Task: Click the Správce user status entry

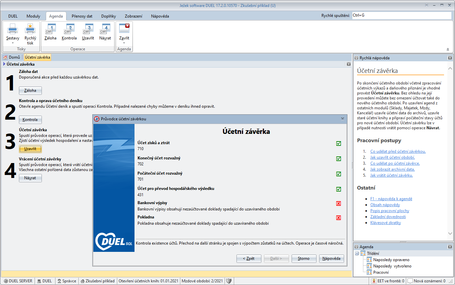Action: click(x=67, y=281)
